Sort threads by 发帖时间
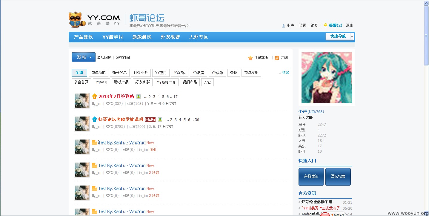Screen dimensions: 429x216 tap(123, 58)
